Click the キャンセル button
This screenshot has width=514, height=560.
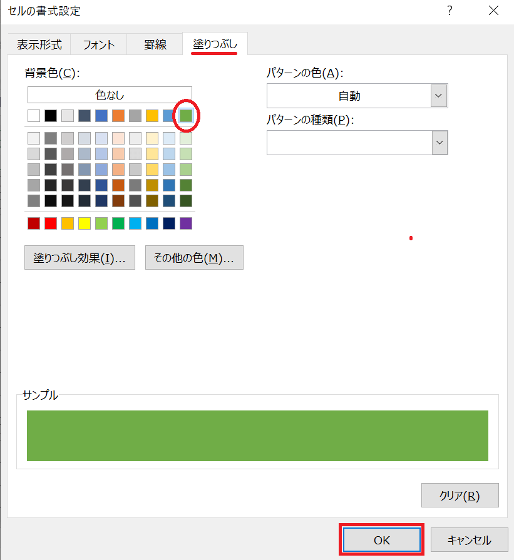pyautogui.click(x=470, y=540)
